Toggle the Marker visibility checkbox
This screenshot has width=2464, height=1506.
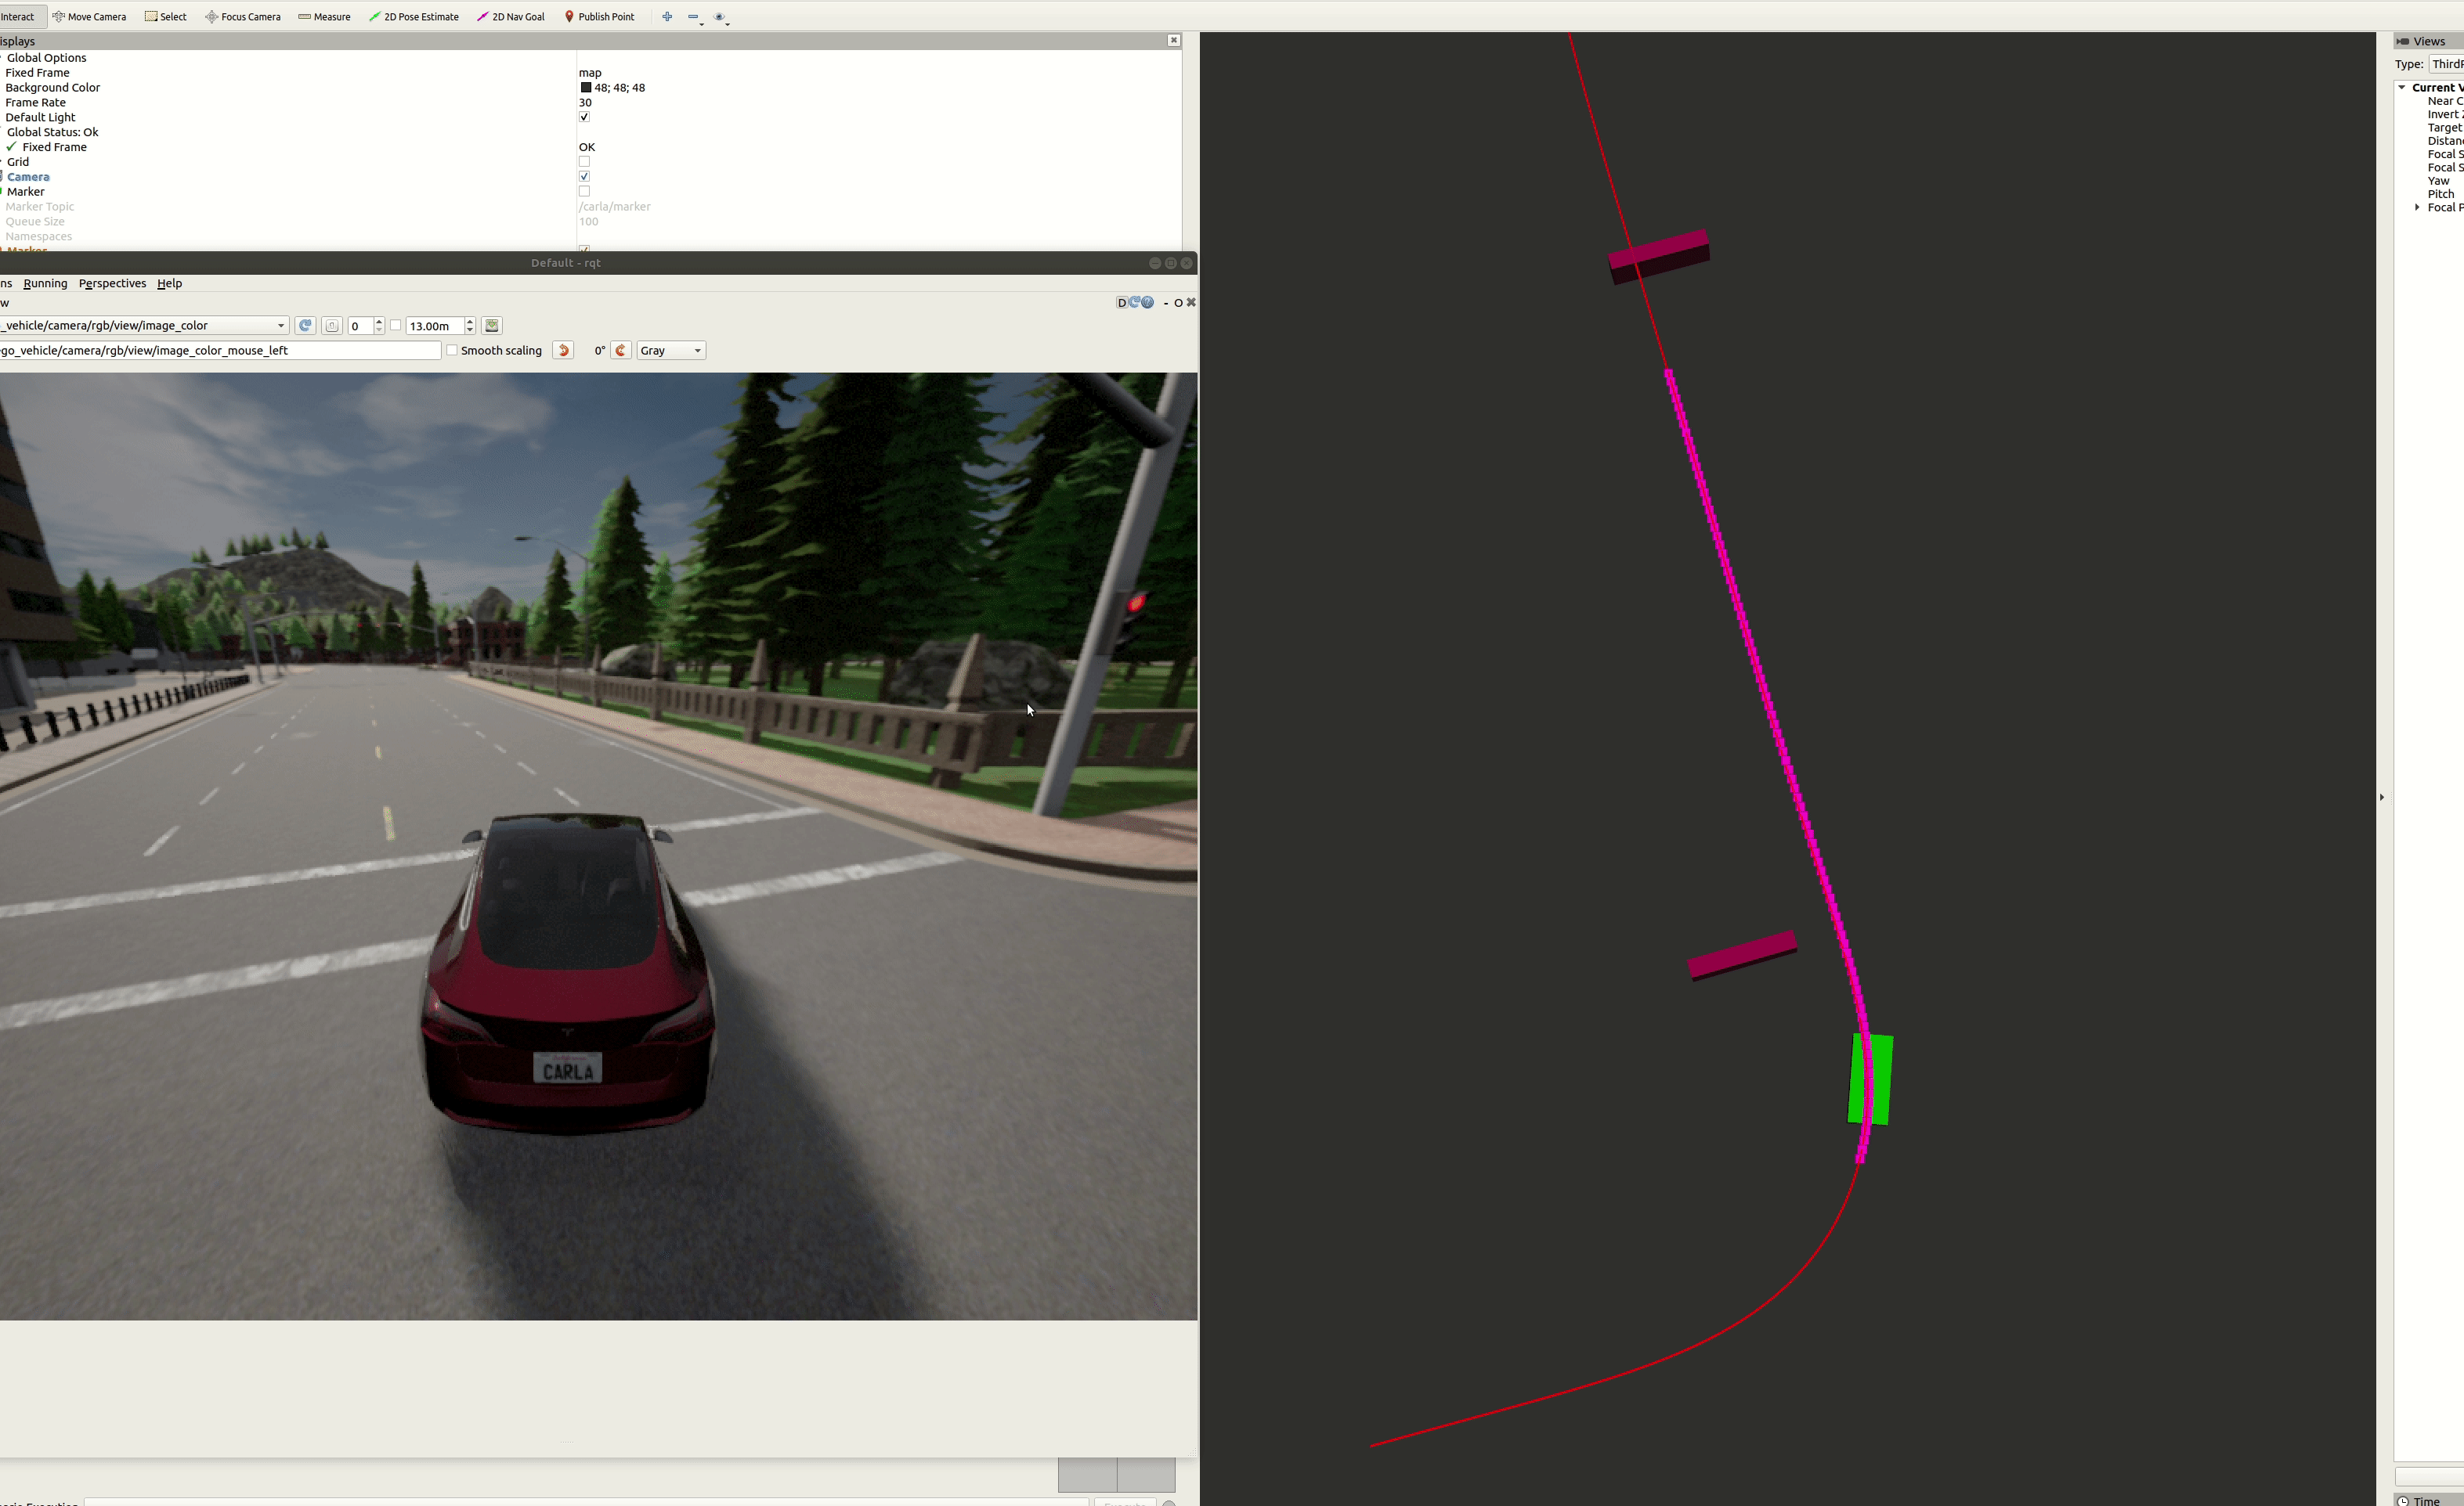[584, 192]
